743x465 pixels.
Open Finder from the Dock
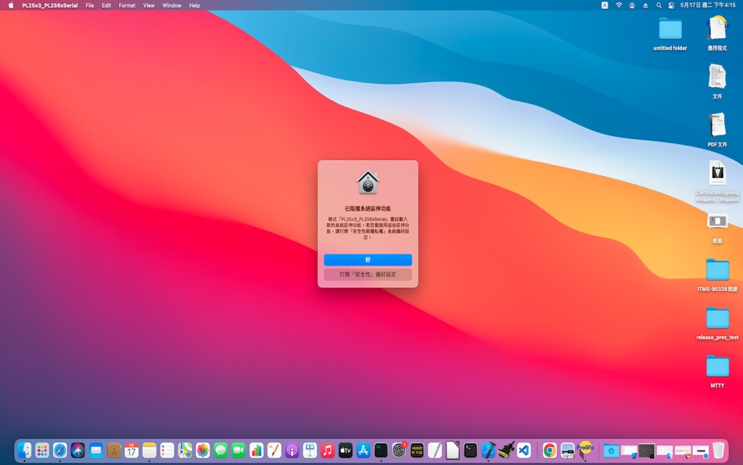point(24,450)
